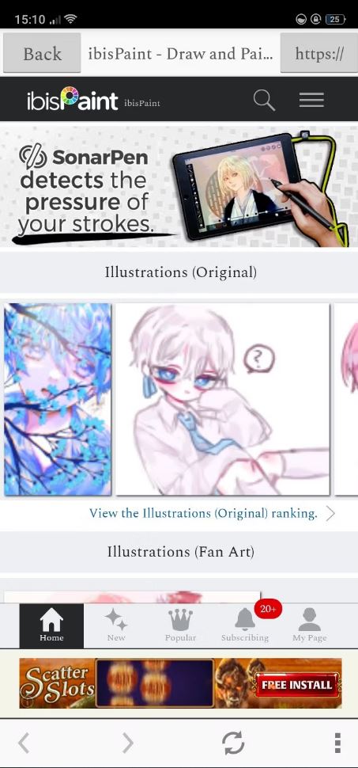Expand ranking via chevron arrow
The image size is (358, 768).
pos(330,513)
